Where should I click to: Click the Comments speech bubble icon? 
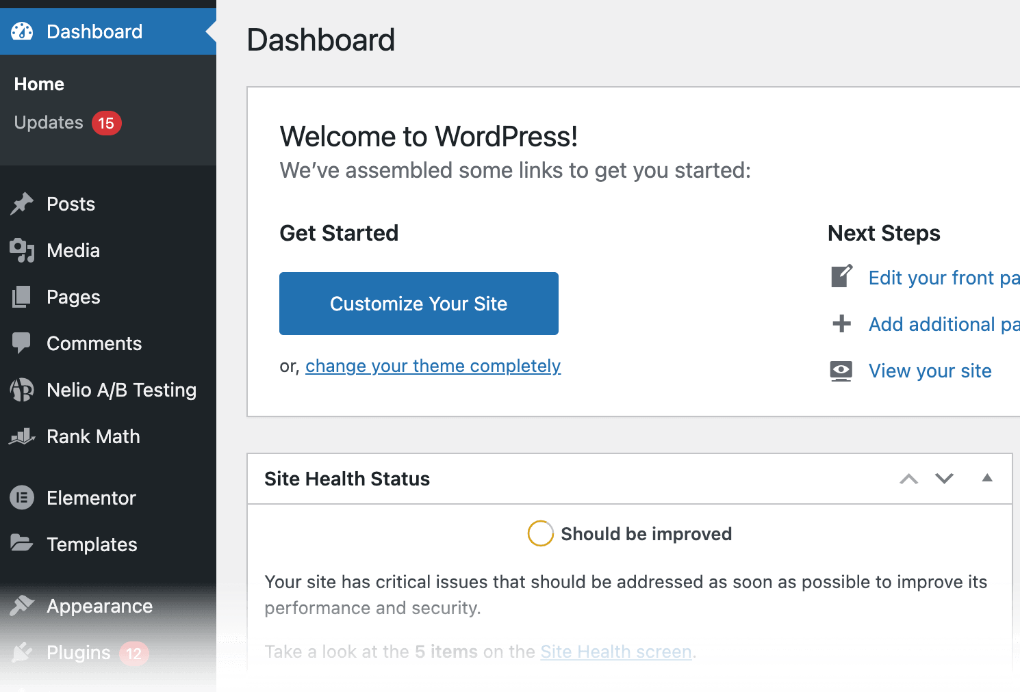21,343
